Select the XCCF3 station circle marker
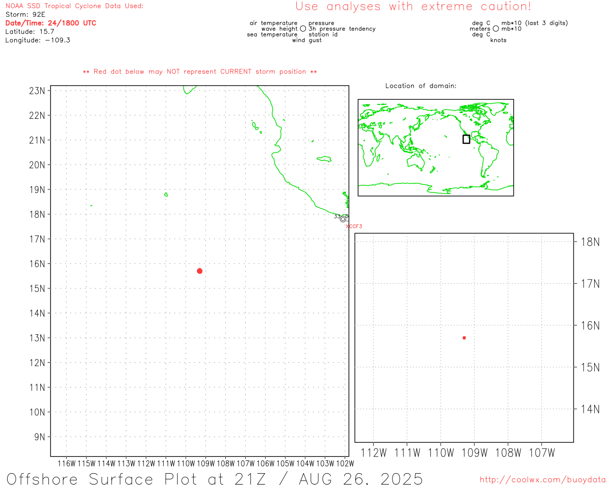Image resolution: width=606 pixels, height=485 pixels. [x=343, y=219]
